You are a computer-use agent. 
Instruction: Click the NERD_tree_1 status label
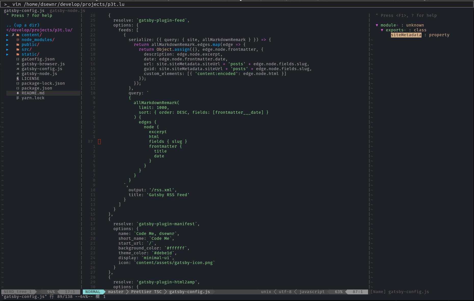18,292
